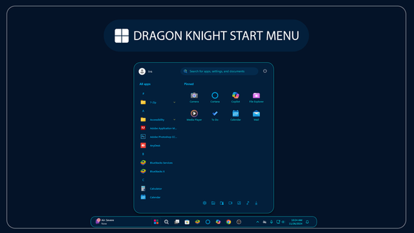Image resolution: width=414 pixels, height=233 pixels.
Task: Open the To Do pinned app
Action: point(215,115)
